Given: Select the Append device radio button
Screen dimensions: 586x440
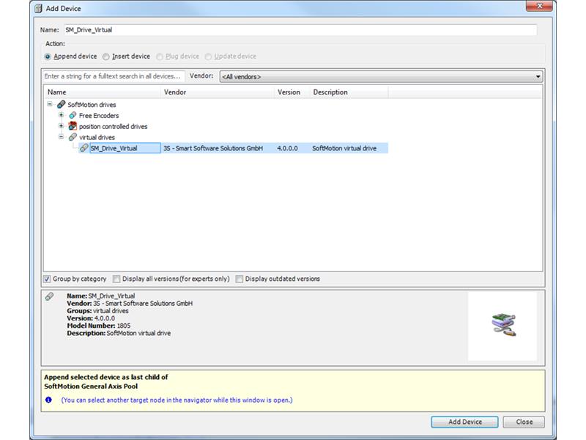Looking at the screenshot, I should click(x=48, y=56).
